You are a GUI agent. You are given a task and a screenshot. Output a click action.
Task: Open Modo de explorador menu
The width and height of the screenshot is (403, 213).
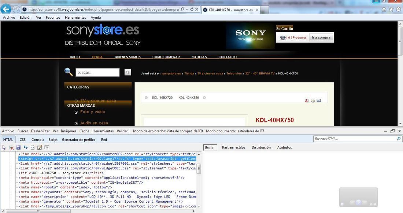tap(168, 131)
